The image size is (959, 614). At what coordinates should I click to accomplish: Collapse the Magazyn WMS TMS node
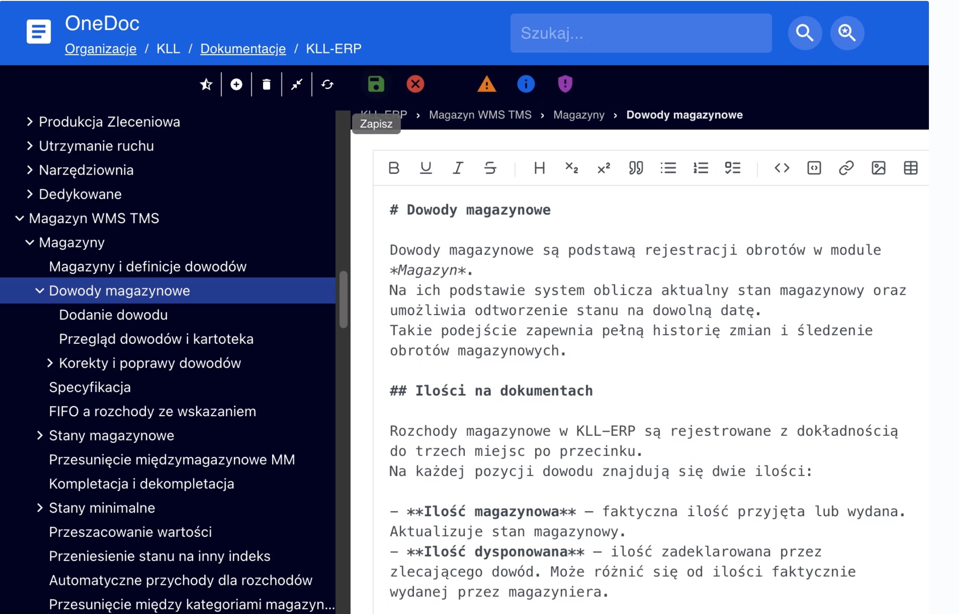coord(20,218)
